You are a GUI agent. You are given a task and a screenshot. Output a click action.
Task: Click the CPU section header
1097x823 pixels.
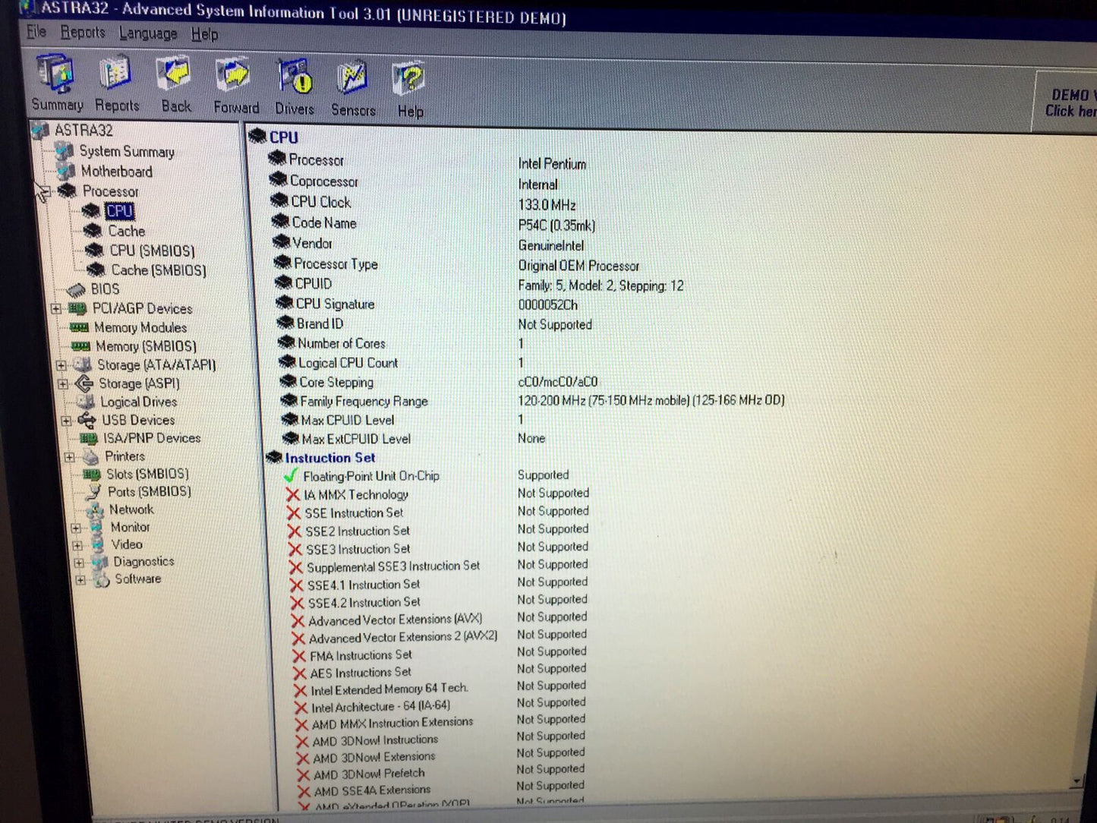tap(283, 137)
